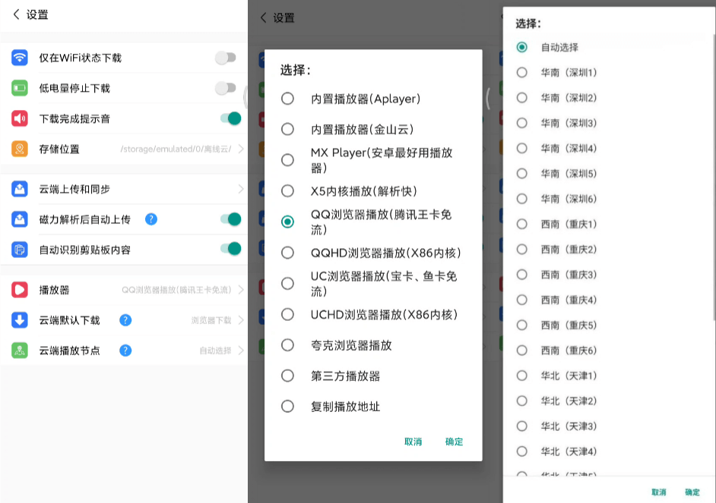Open 云端上传和同步 settings row

pyautogui.click(x=124, y=189)
